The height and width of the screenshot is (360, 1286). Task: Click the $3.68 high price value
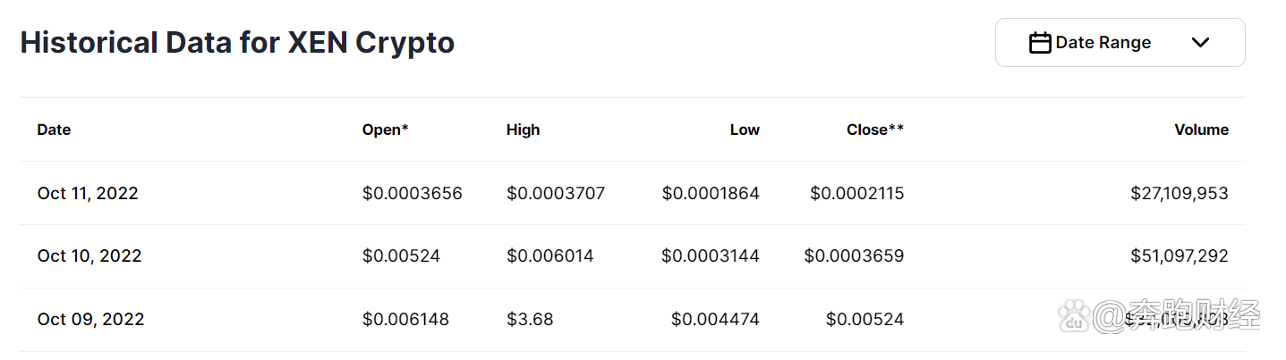click(x=530, y=319)
